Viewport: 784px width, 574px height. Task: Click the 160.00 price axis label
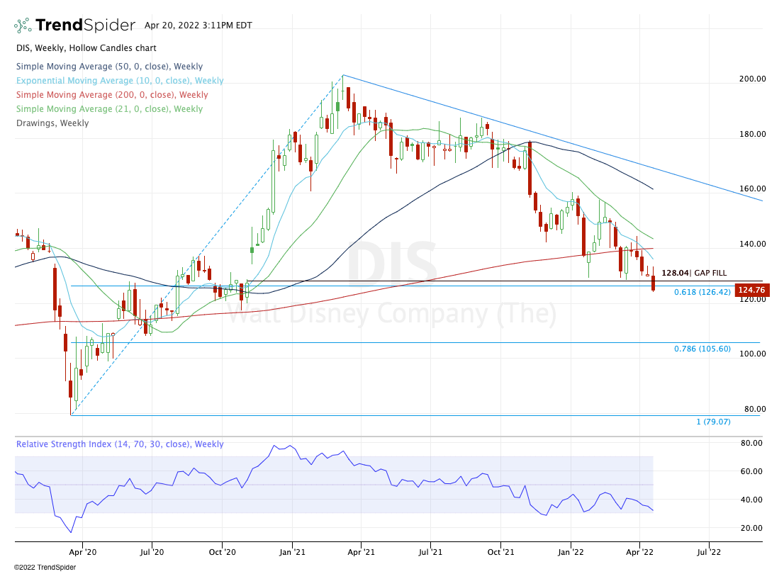tap(753, 188)
